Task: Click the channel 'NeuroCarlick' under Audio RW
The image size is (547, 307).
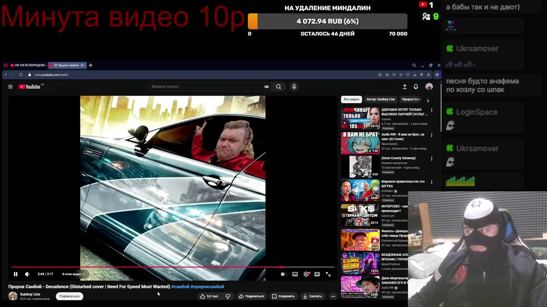Action: click(389, 144)
